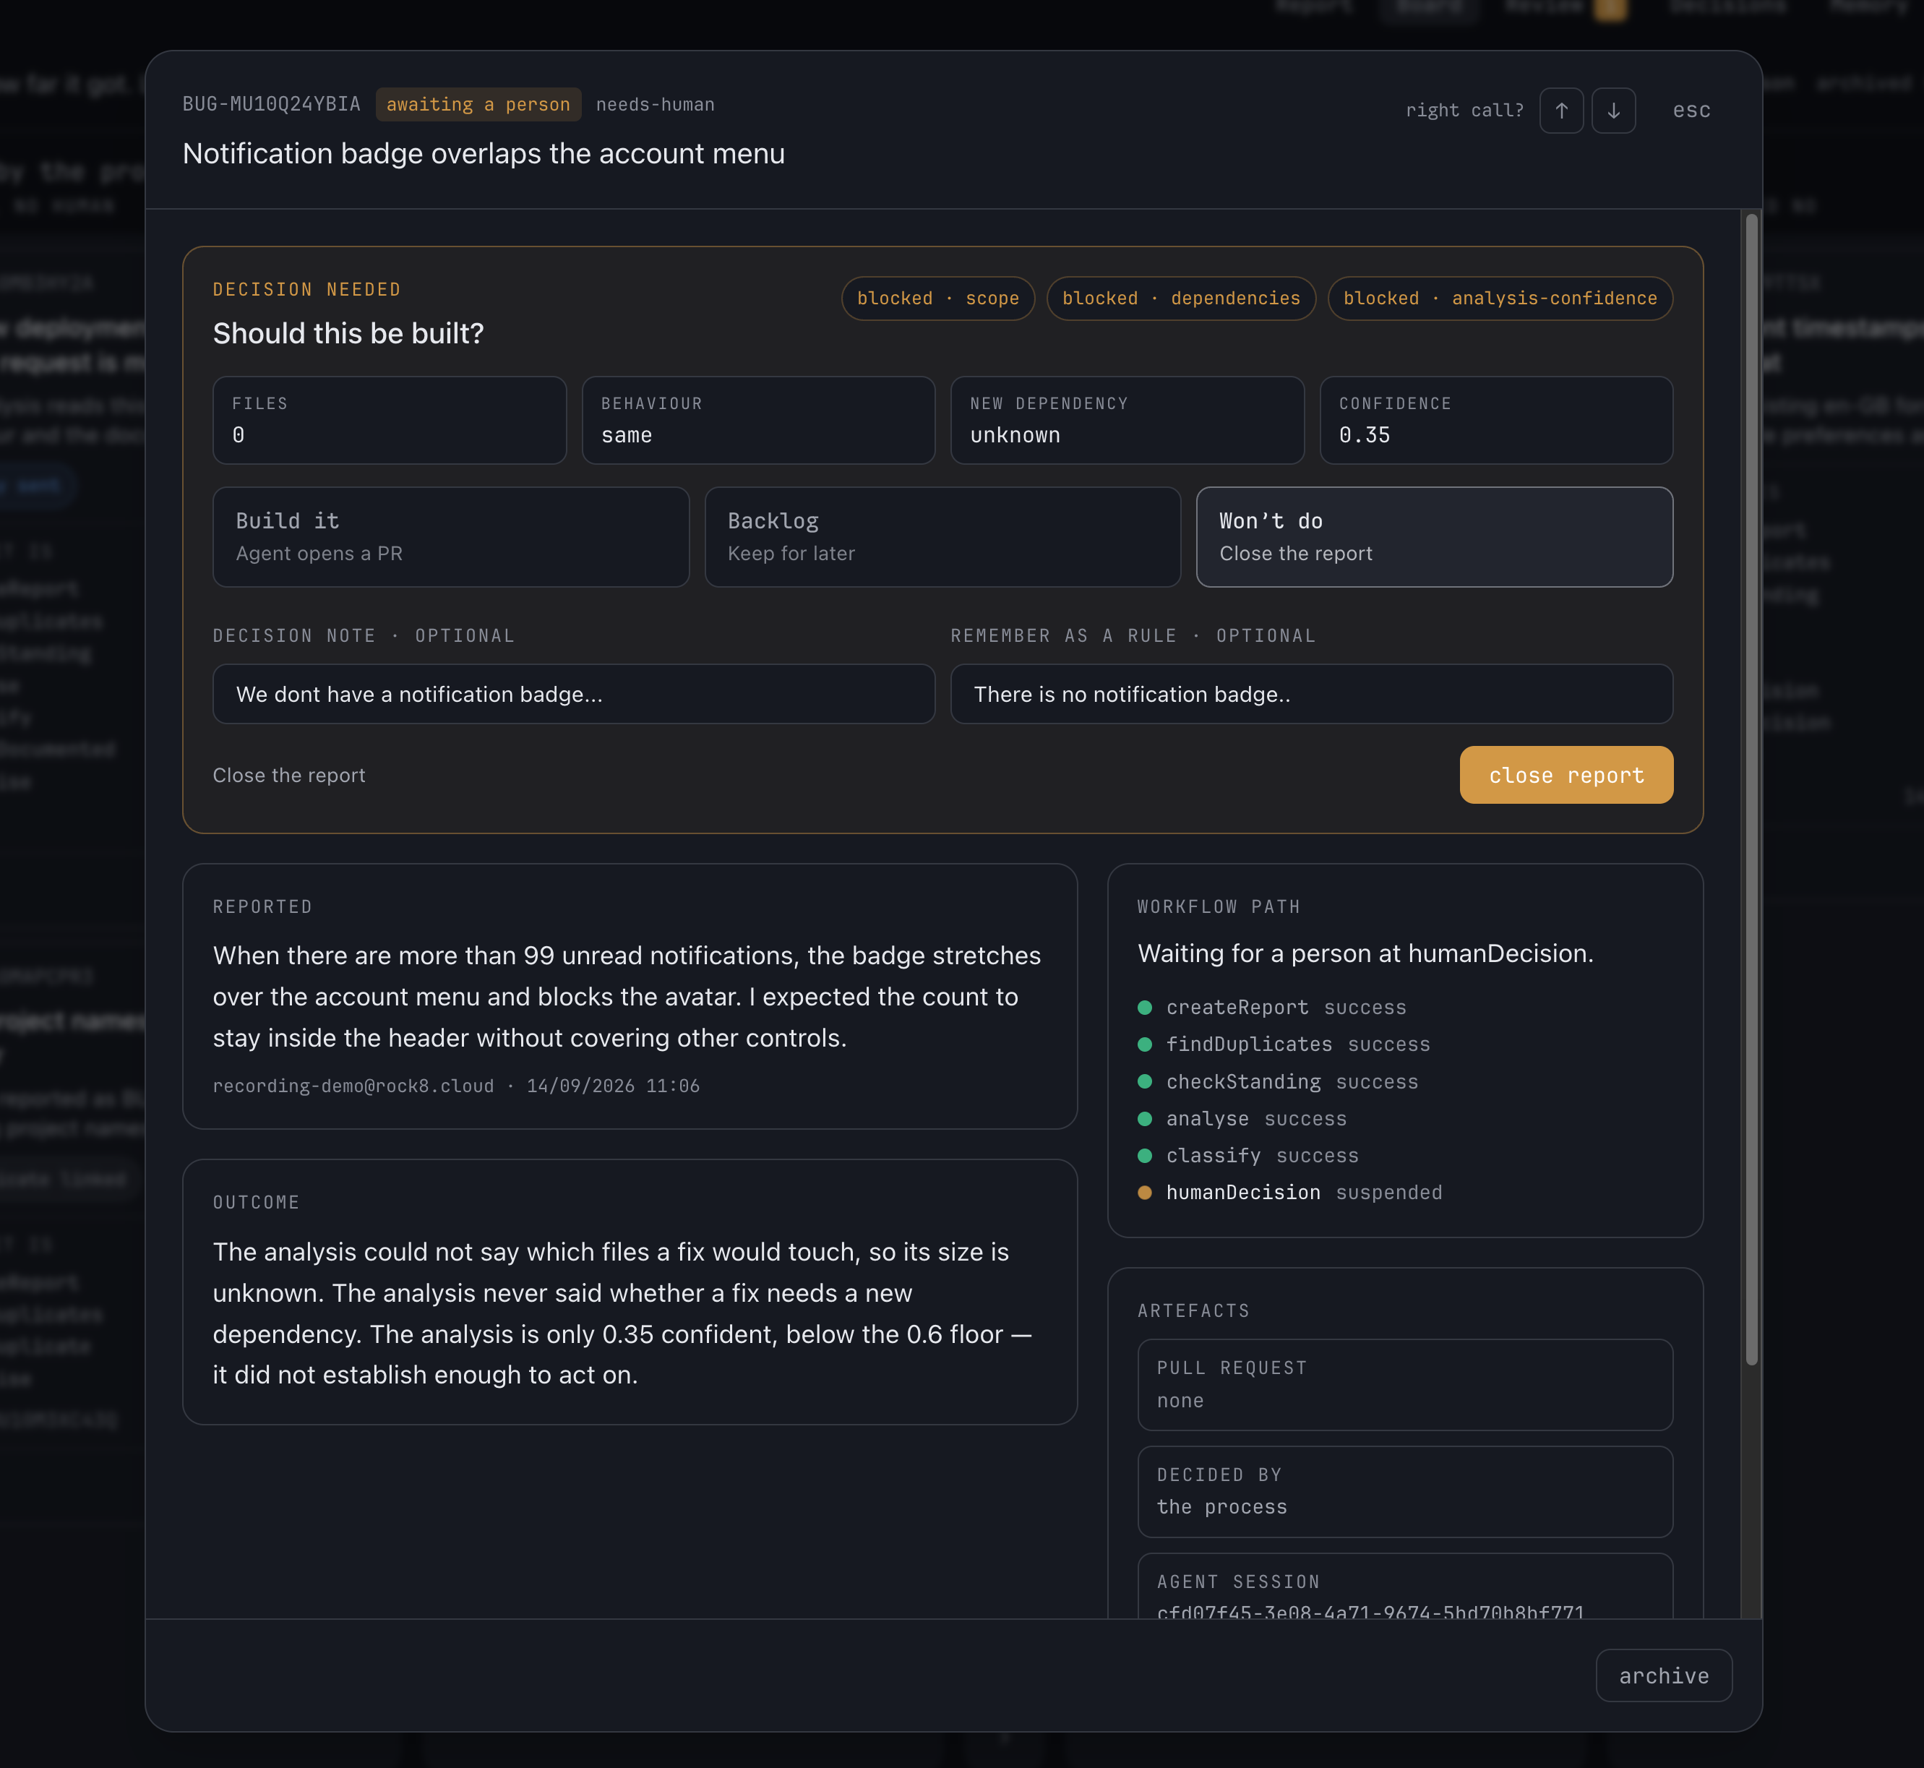The height and width of the screenshot is (1768, 1924).
Task: Click the blocked · scope tag
Action: click(937, 299)
